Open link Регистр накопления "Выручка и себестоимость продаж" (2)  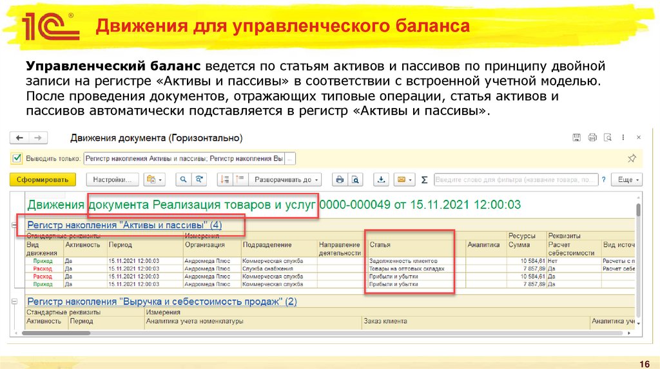coord(162,301)
